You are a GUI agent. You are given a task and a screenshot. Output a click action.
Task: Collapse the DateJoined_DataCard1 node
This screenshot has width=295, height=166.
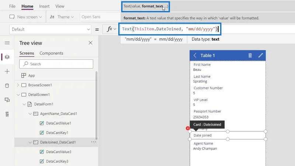(30, 142)
